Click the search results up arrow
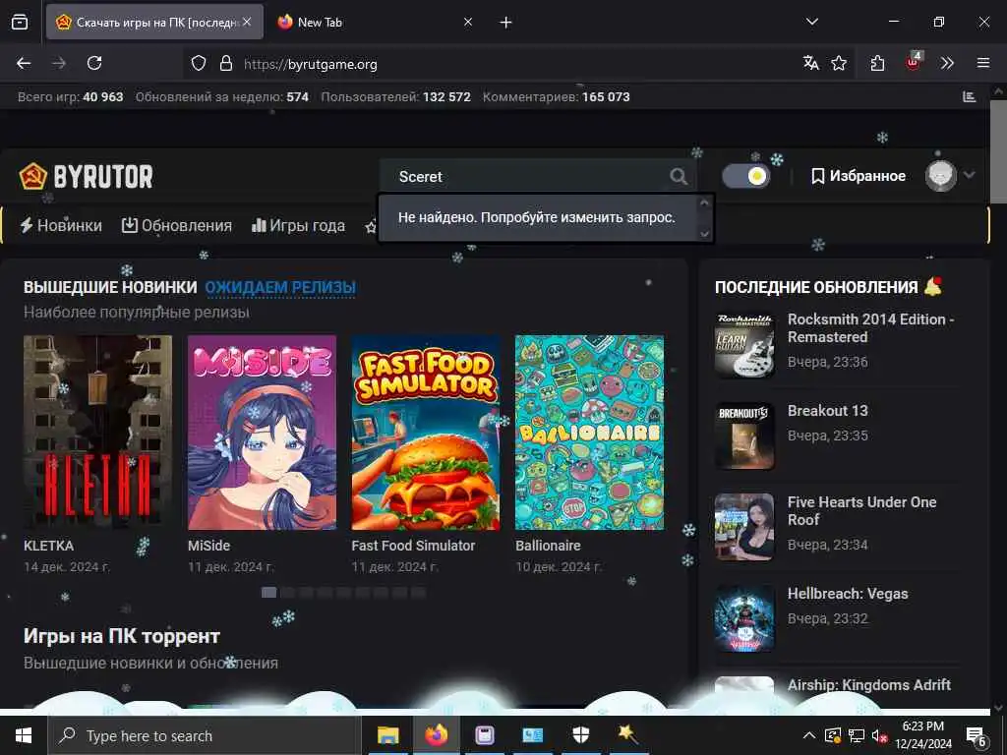This screenshot has width=1007, height=755. pos(704,203)
